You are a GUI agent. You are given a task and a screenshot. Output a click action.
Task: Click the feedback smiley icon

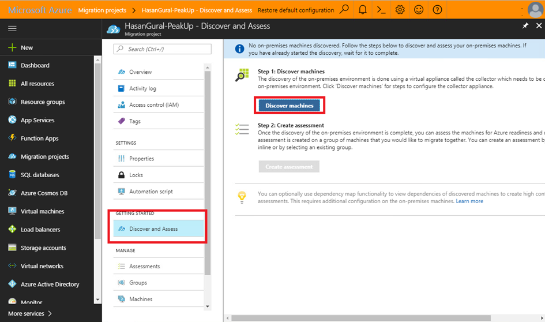419,9
